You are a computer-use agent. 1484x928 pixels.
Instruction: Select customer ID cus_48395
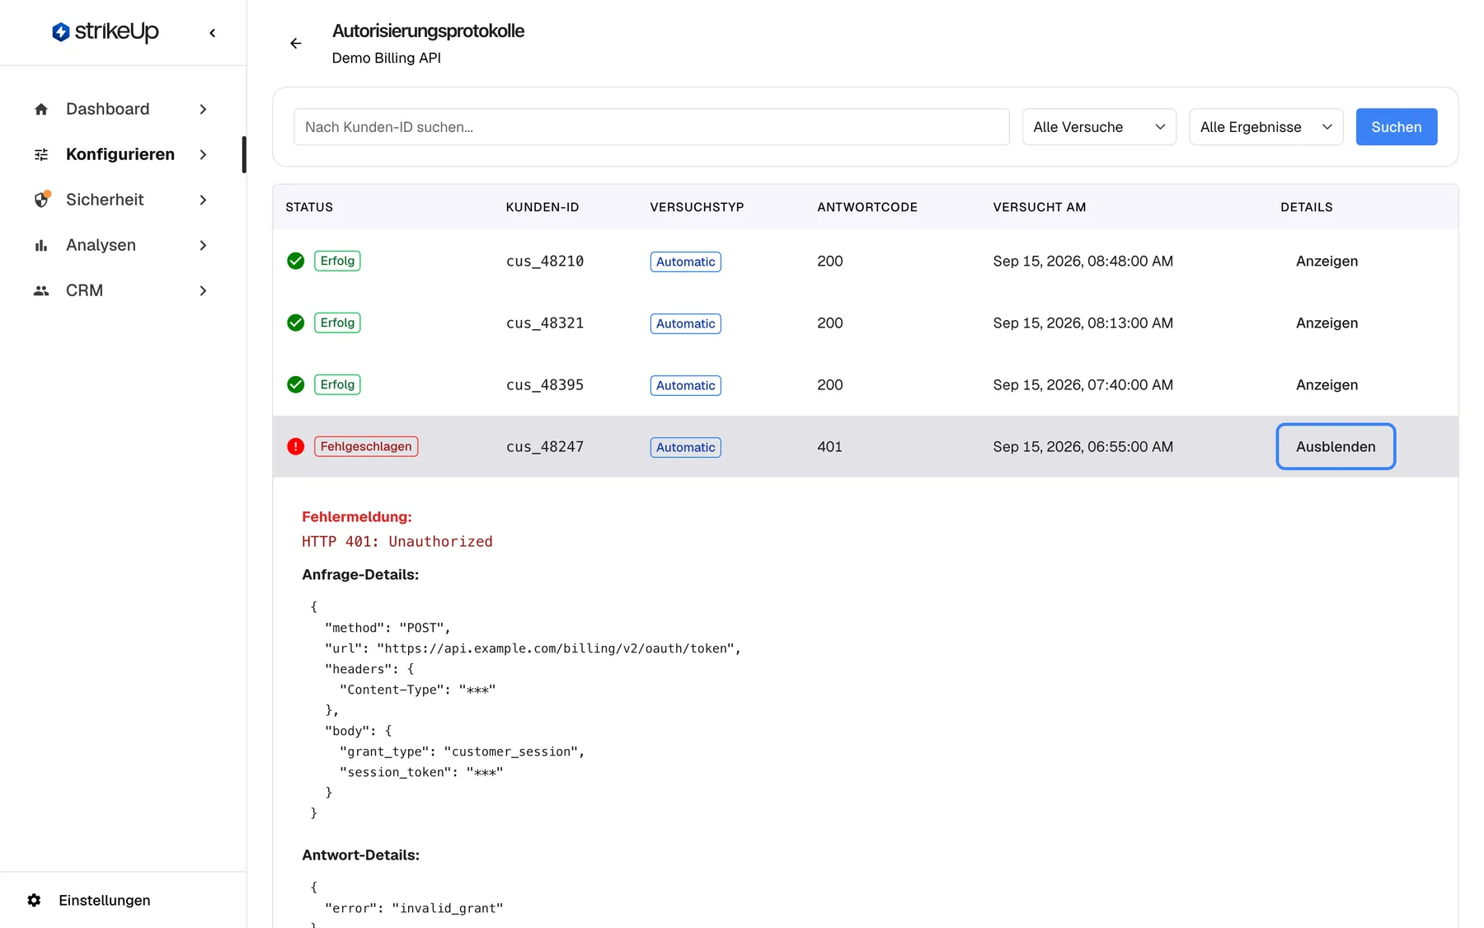tap(545, 385)
